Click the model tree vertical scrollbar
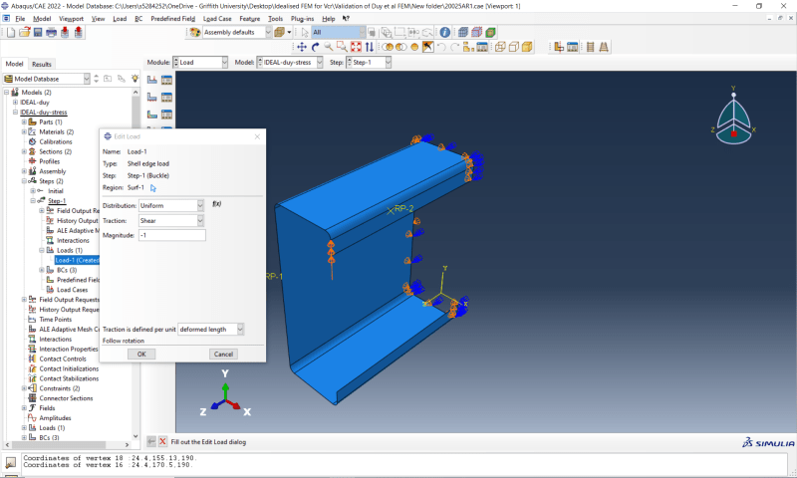The width and height of the screenshot is (797, 478). (x=135, y=264)
